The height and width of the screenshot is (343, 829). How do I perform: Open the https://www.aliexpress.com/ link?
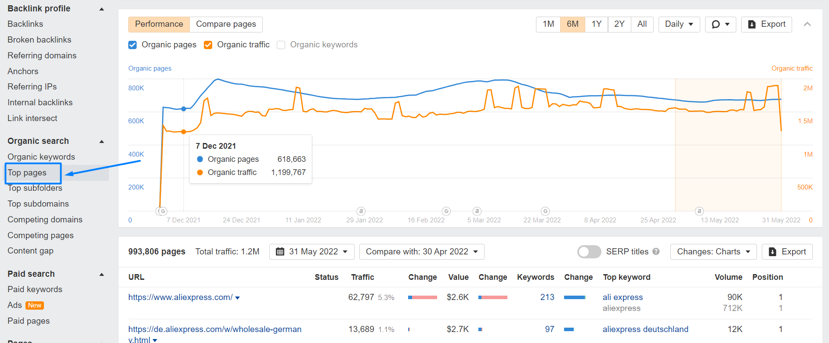(181, 297)
